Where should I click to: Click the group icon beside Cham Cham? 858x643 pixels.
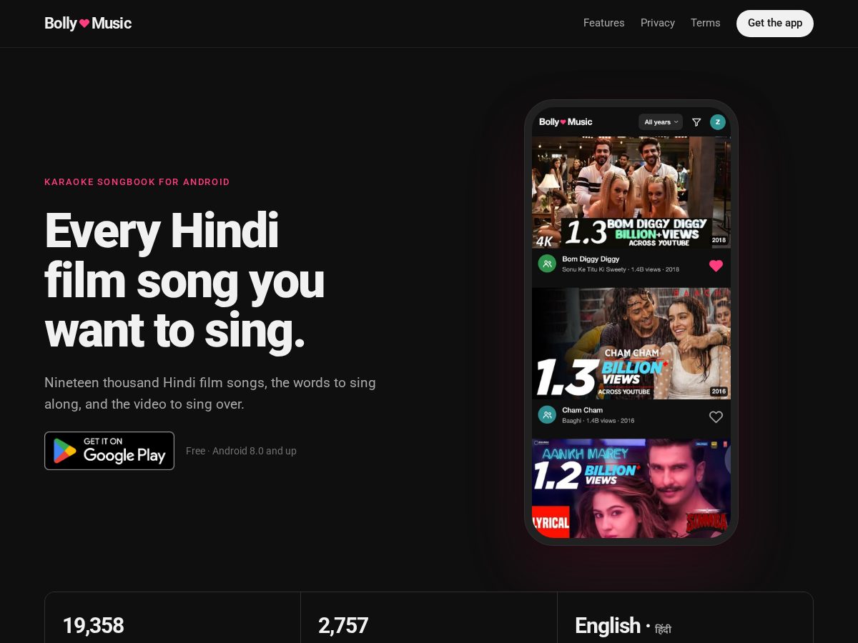[x=547, y=415]
